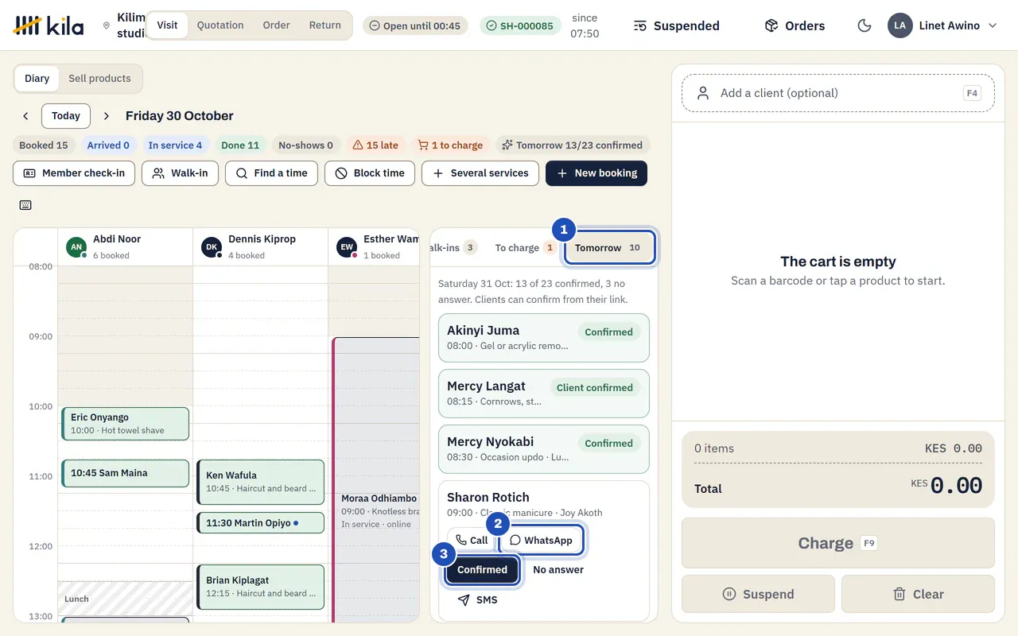Click the Member check-in button

(74, 173)
